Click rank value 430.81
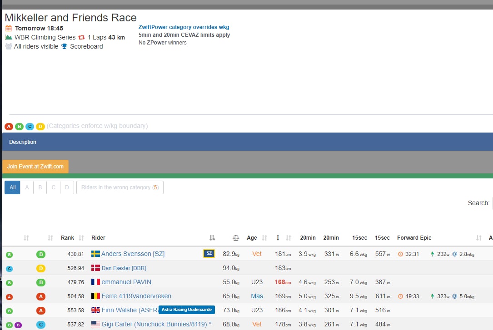The width and height of the screenshot is (493, 330). [x=76, y=254]
